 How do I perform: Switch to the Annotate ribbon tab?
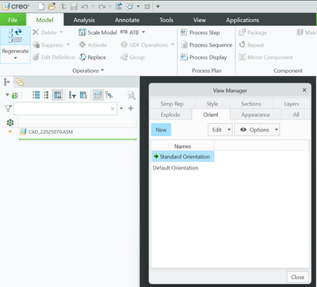pos(127,20)
